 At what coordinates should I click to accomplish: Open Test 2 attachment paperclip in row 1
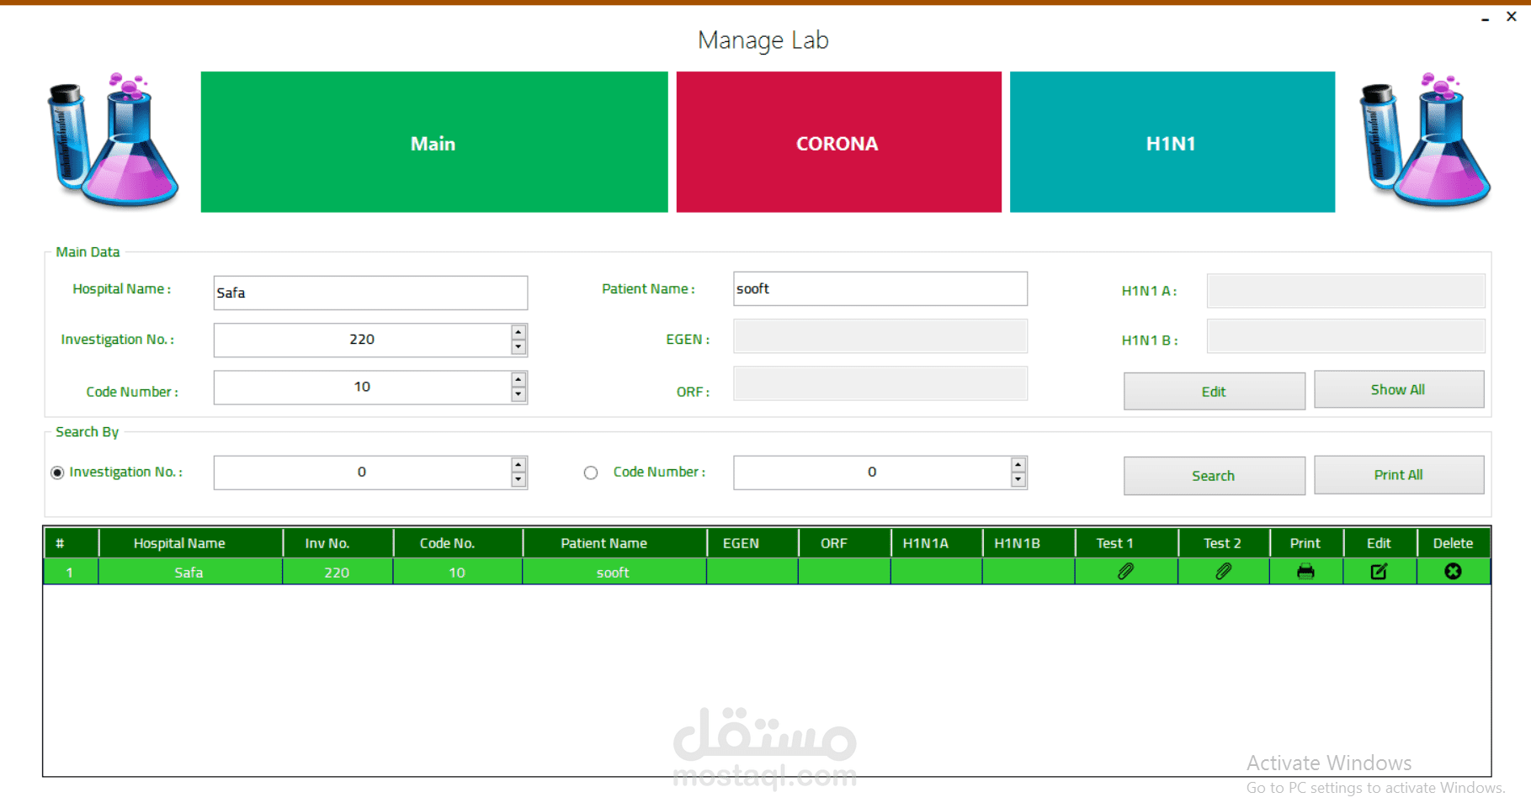coord(1223,572)
